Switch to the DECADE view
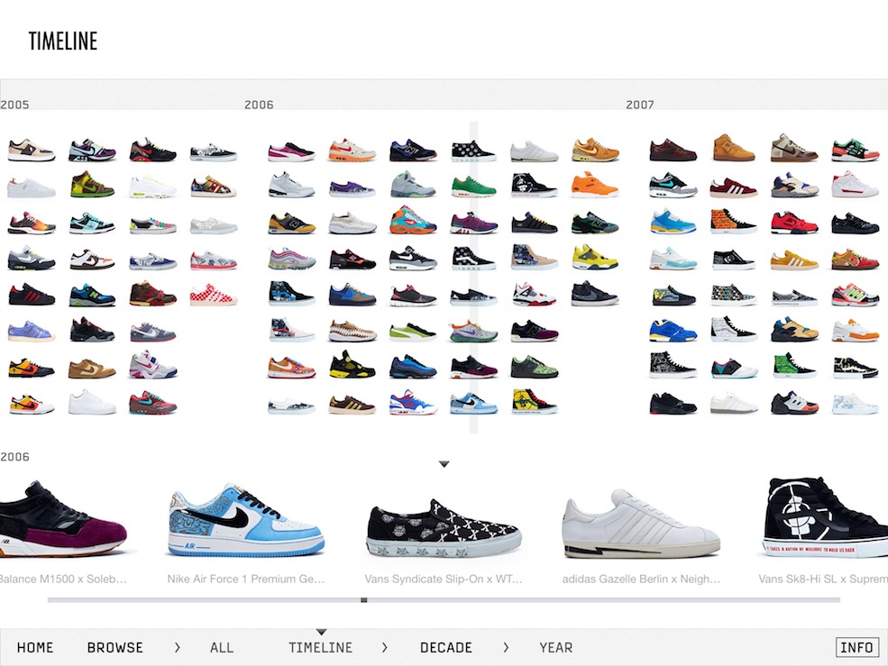The height and width of the screenshot is (666, 888). [x=445, y=647]
